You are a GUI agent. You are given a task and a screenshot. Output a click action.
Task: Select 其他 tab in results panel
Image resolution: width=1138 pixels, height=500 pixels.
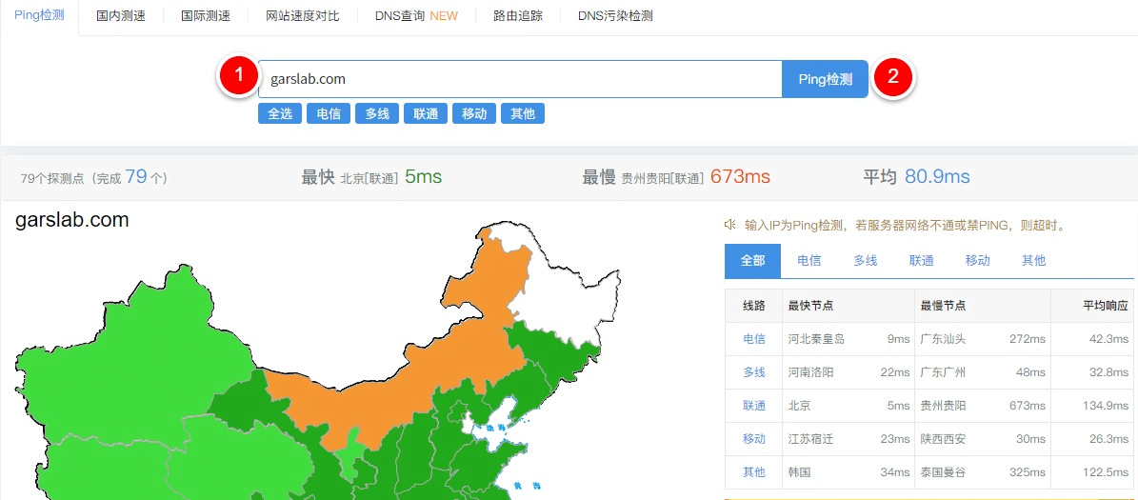(x=1033, y=261)
